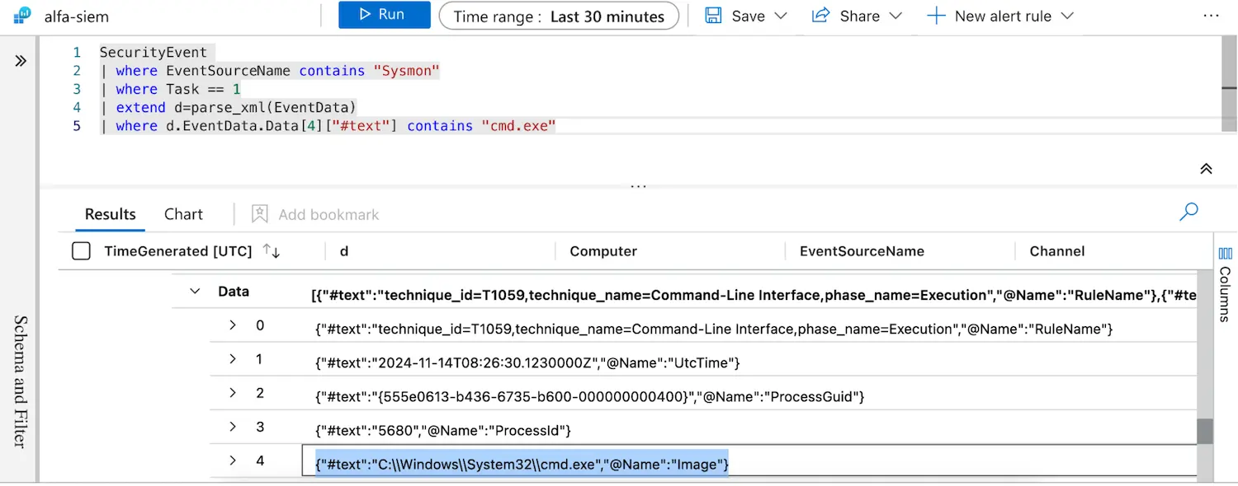Image resolution: width=1238 pixels, height=486 pixels.
Task: Click the New alert rule label
Action: tap(1003, 16)
